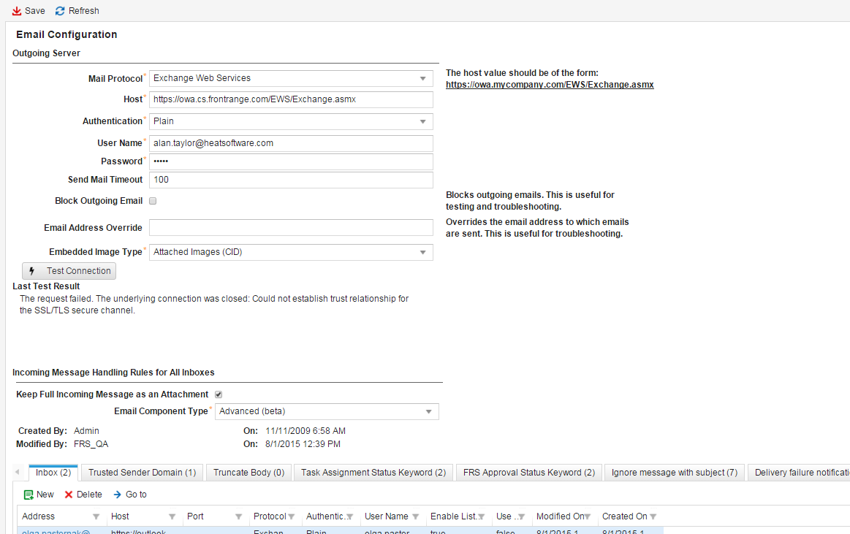Switch to the Trusted Sender Domain tab
This screenshot has width=850, height=534.
pos(141,472)
